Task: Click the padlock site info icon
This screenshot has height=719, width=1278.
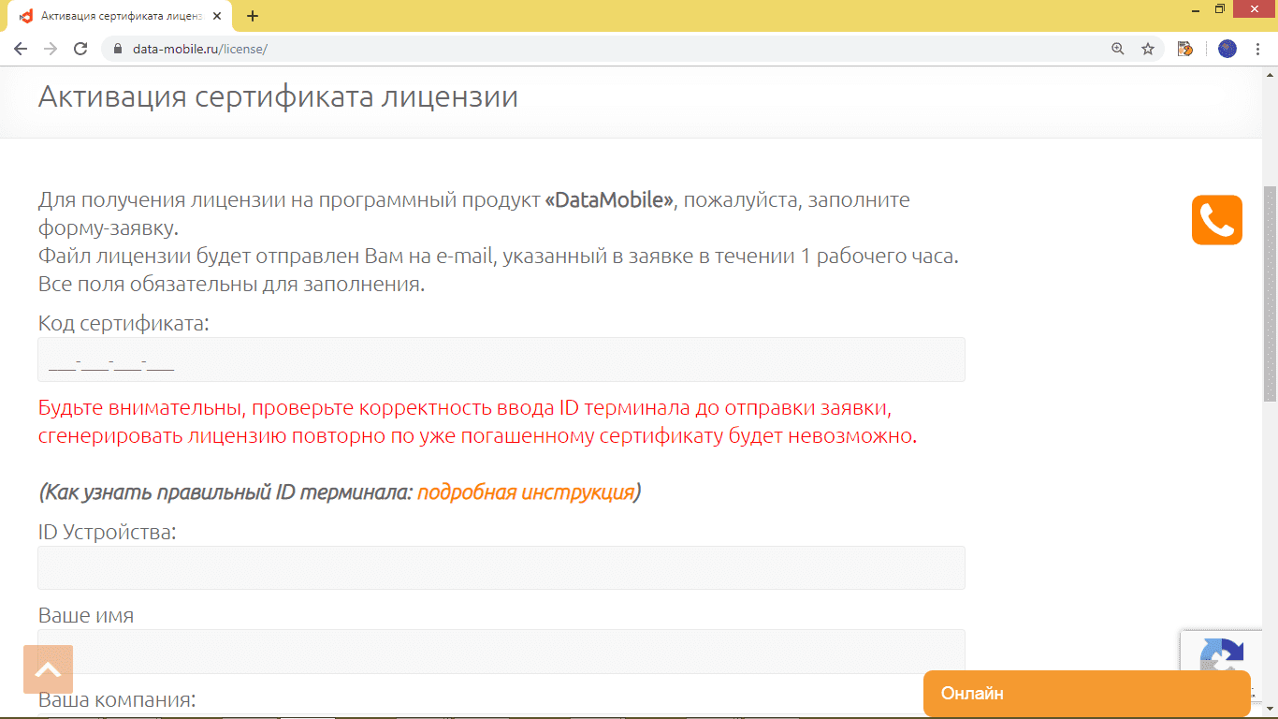Action: 118,49
